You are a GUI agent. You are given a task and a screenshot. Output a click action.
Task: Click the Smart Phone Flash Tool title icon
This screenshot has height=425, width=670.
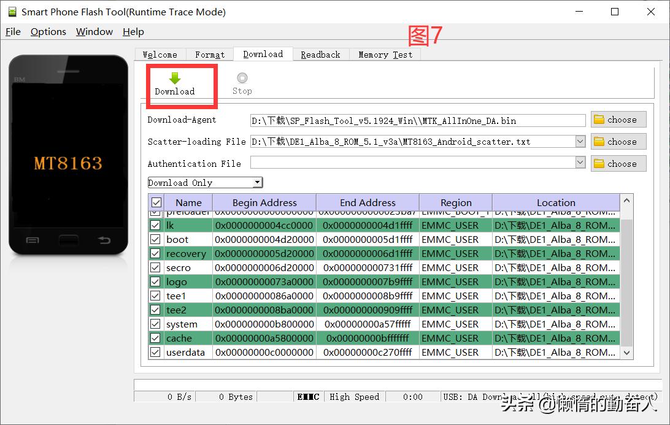click(12, 12)
